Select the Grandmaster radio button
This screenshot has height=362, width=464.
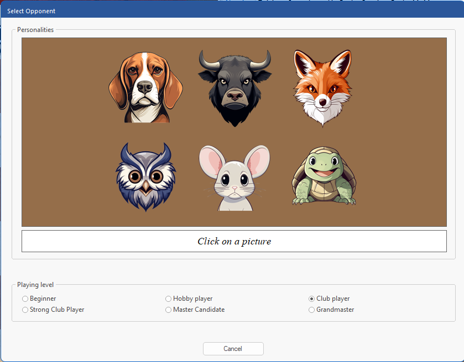pos(311,310)
